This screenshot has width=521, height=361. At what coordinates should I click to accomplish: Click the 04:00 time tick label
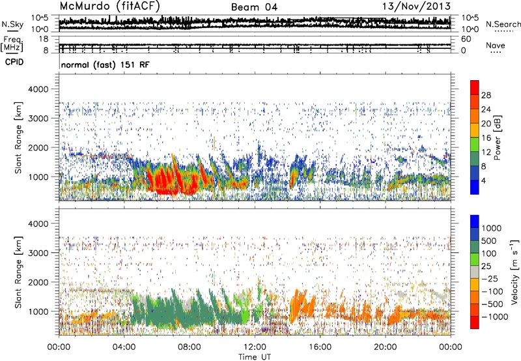coord(124,347)
